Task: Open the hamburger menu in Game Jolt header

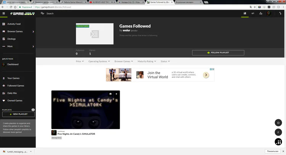Action: point(4,13)
